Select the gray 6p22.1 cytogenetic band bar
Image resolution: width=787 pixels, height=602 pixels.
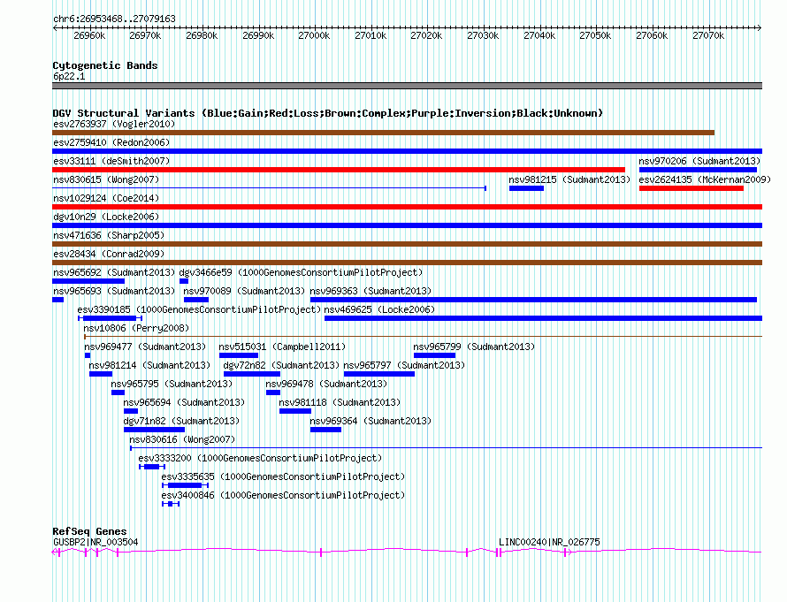[407, 87]
